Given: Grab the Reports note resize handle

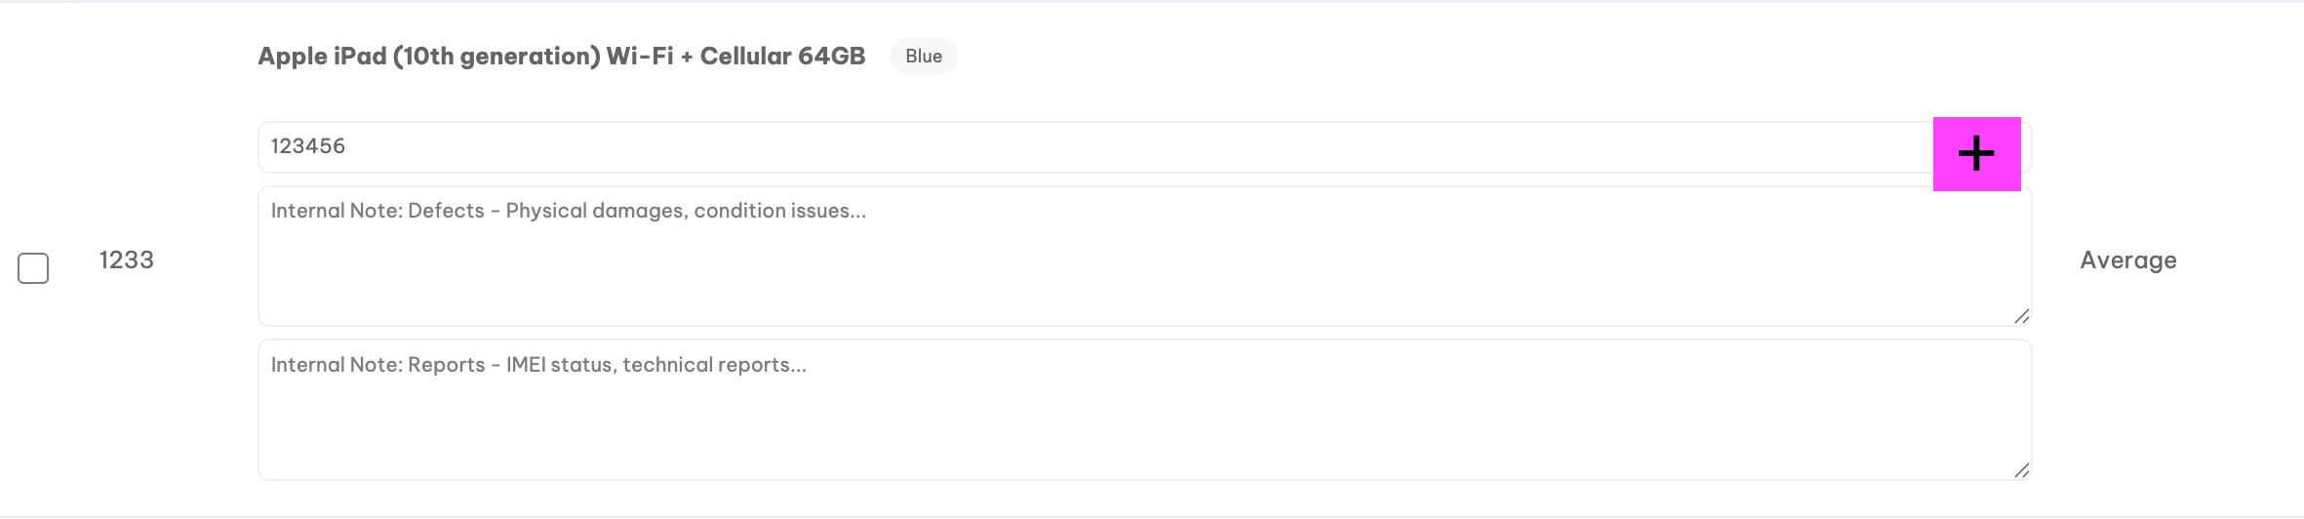Looking at the screenshot, I should click(x=2021, y=470).
